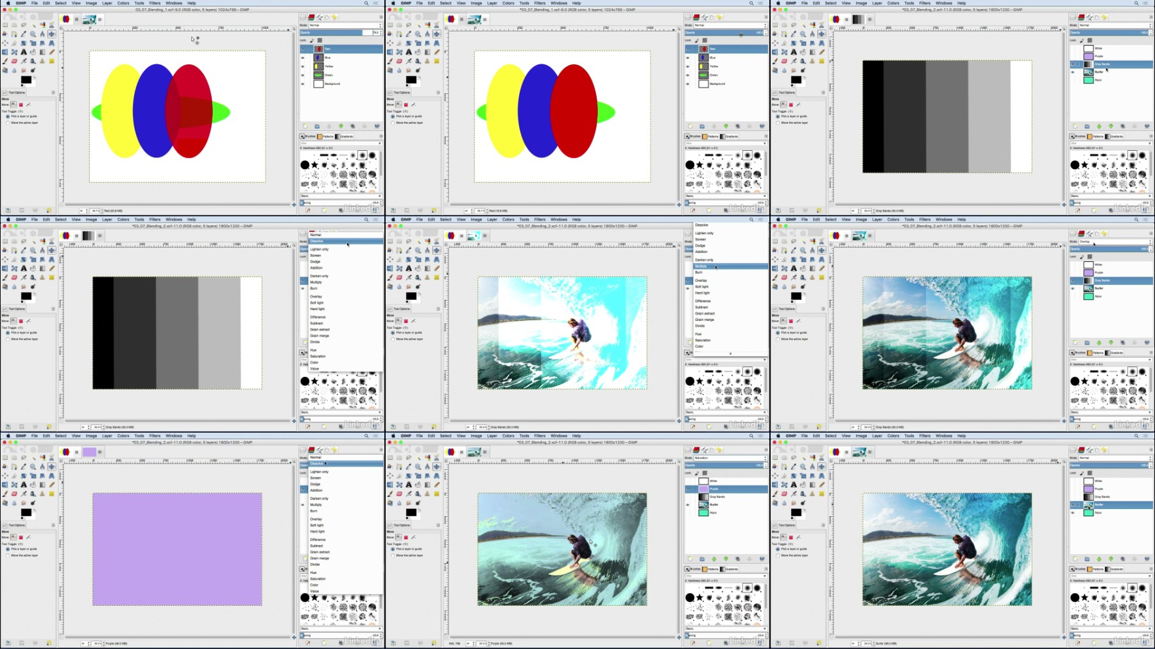1155x649 pixels.
Task: Toggle Surfer layer visibility in Saturation-mode window
Action: 688,505
